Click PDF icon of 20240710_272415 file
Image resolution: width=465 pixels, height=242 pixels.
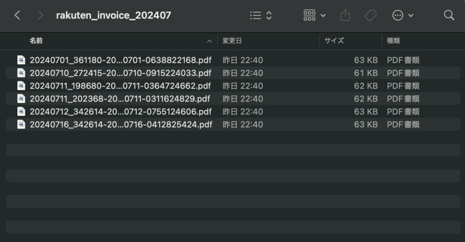click(21, 73)
